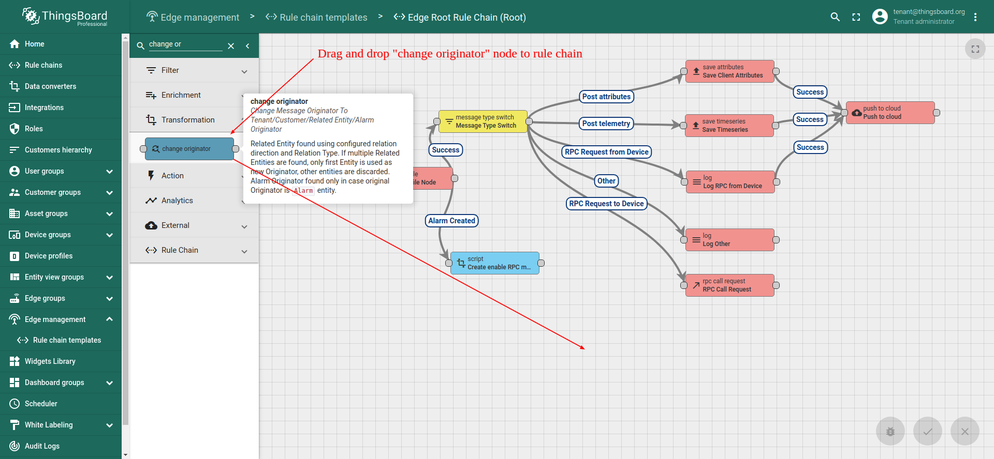
Task: Click the push to cloud node cloud icon
Action: pos(857,113)
